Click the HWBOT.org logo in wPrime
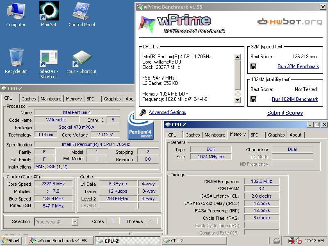The width and height of the screenshot is (328, 246). coord(290,21)
